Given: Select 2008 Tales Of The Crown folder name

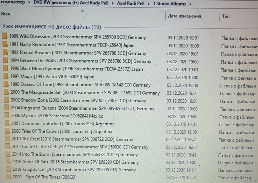Looking at the screenshot, I should [x=62, y=131].
